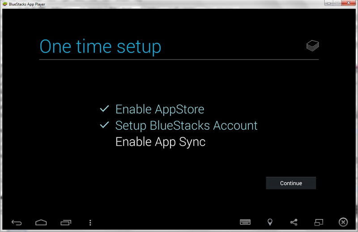Click the BlueStacks App Player window title

click(27, 4)
